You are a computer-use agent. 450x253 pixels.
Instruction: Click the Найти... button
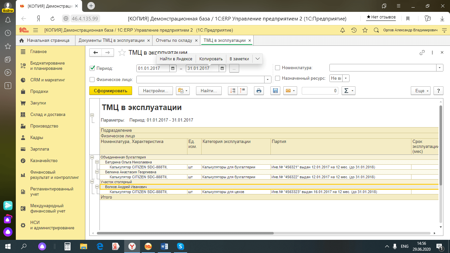209,91
